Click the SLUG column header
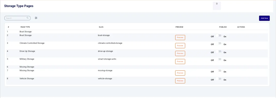This screenshot has height=98, width=276. click(101, 27)
